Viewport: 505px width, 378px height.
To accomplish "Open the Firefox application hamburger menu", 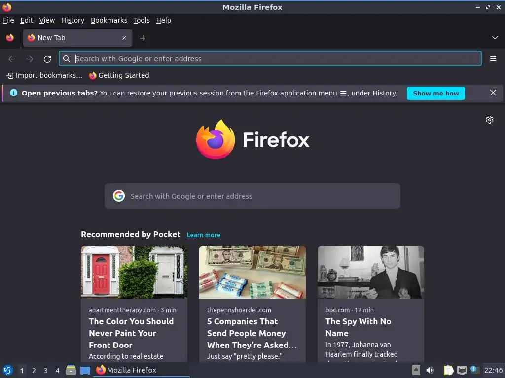I will [493, 59].
